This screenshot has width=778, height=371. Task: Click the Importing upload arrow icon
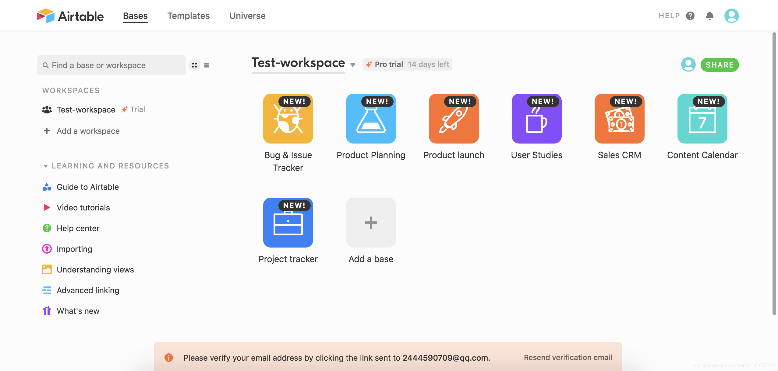tap(47, 249)
